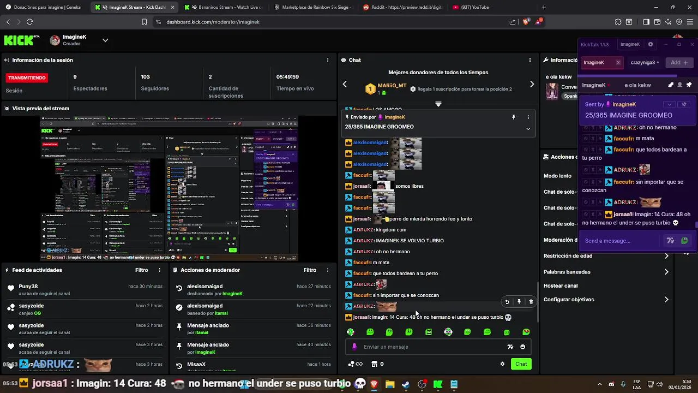Open the browser extensions puzzle icon
Image resolution: width=698 pixels, height=393 pixels.
(x=618, y=22)
